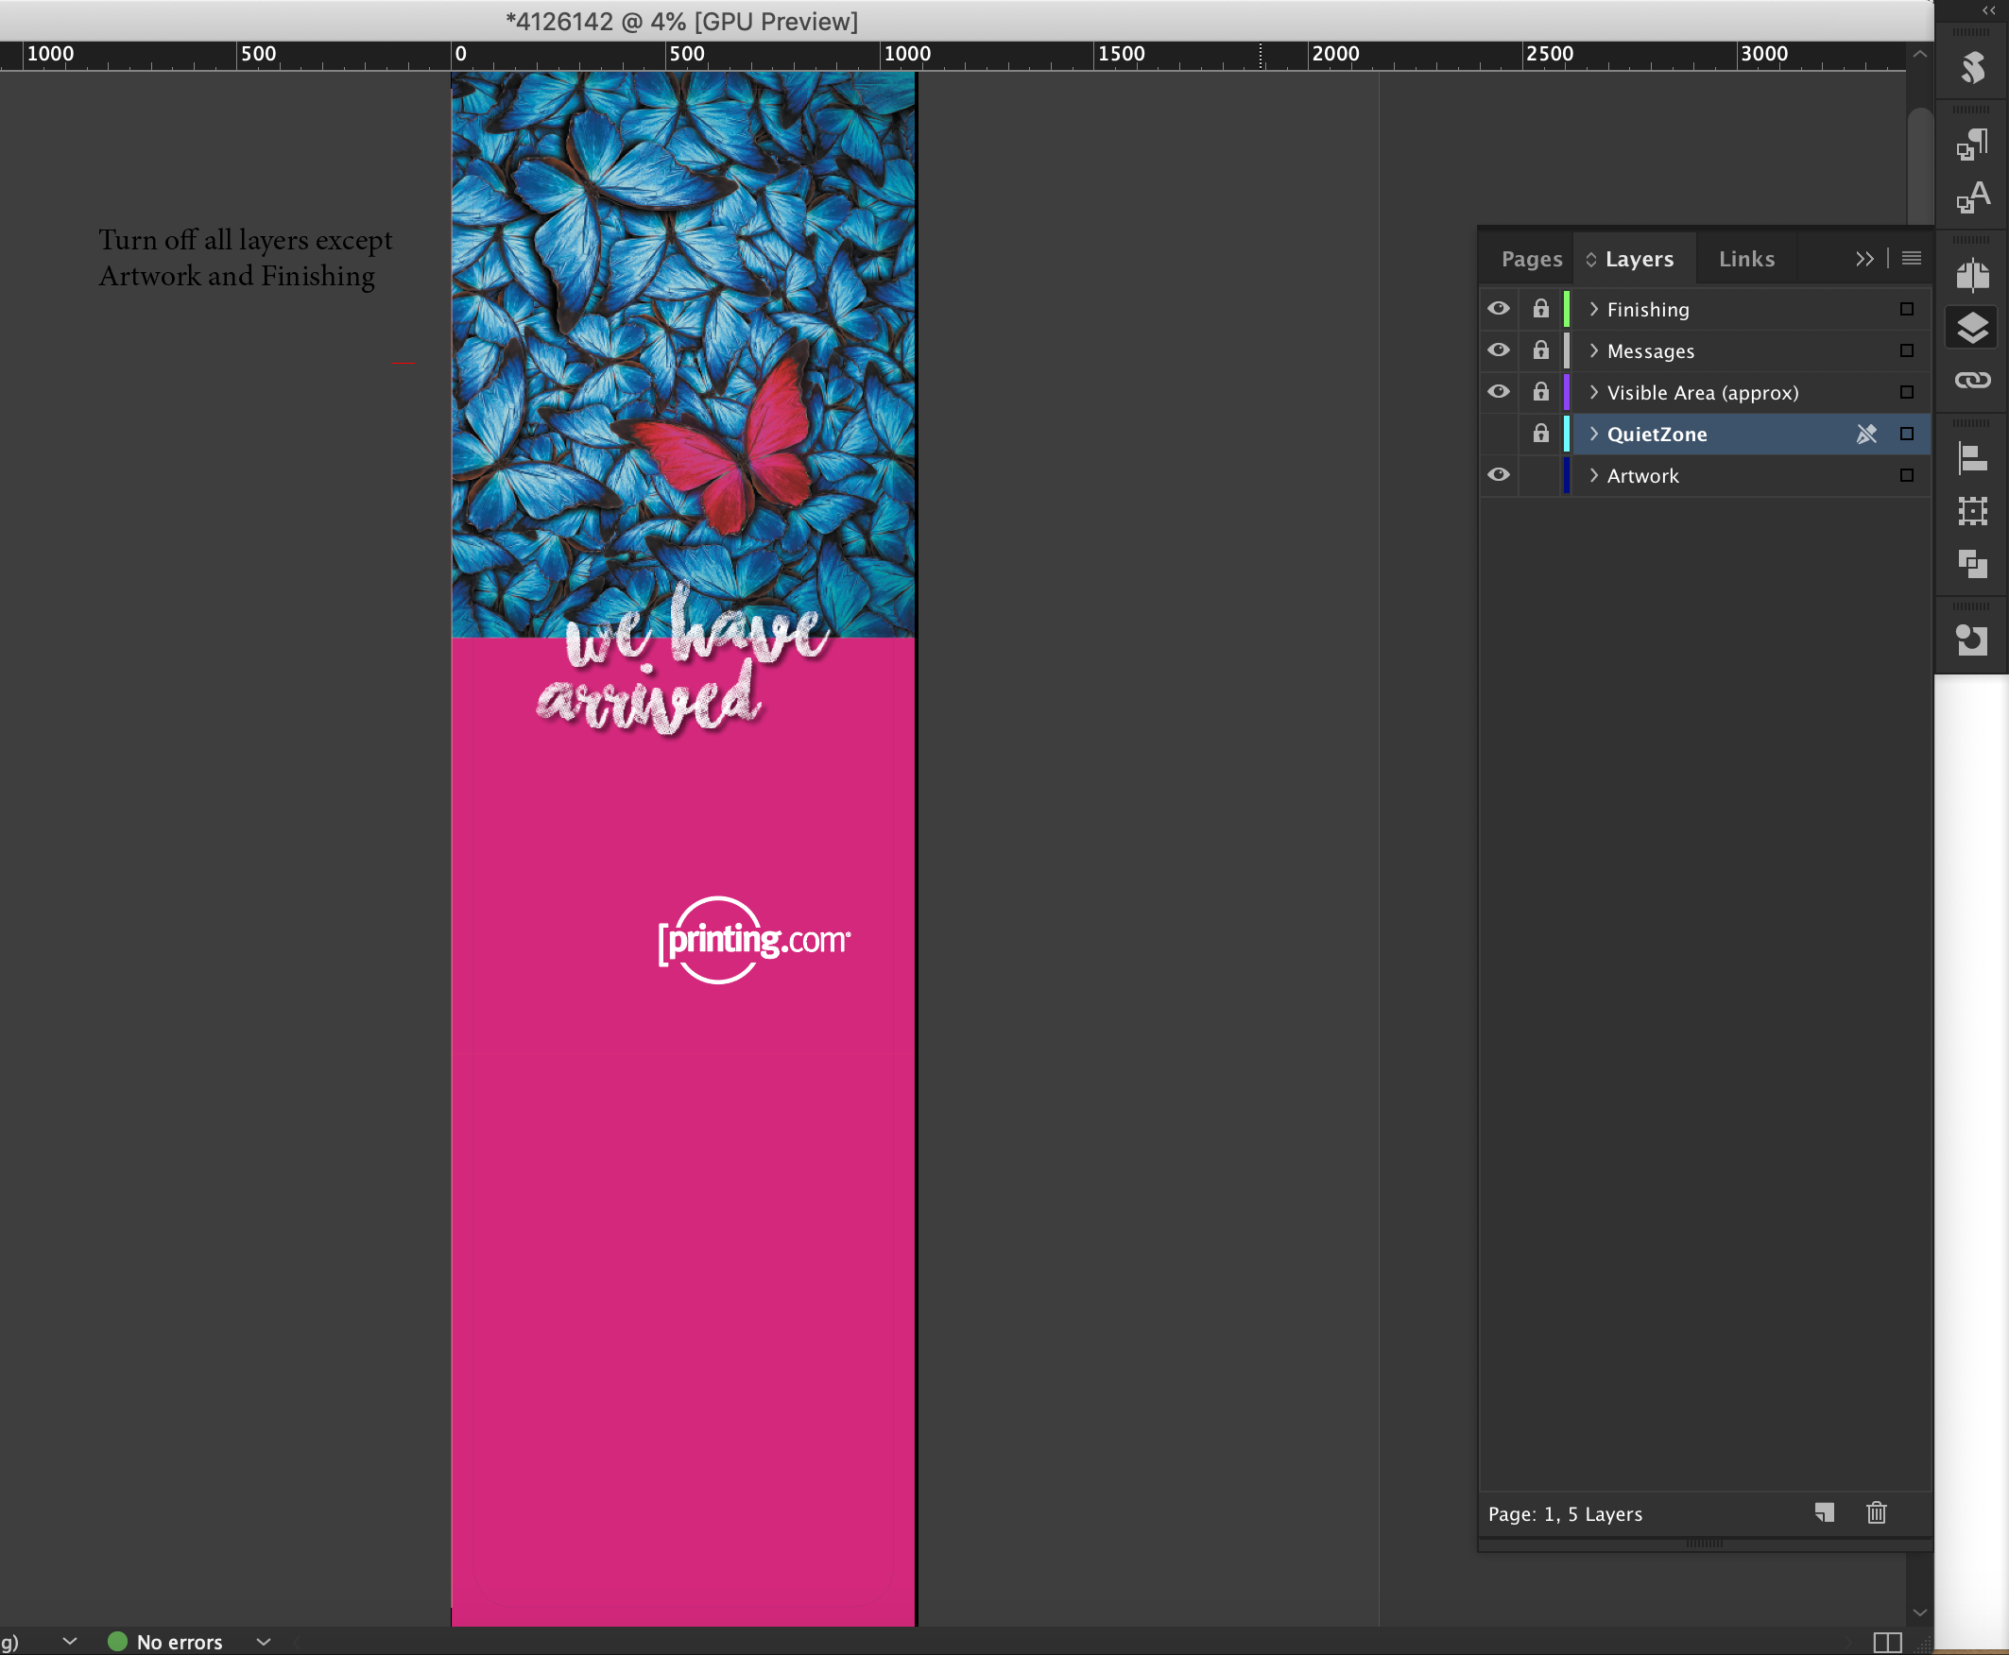Open the Paragraph Styles panel icon
Viewport: 2009px width, 1655px height.
(x=1972, y=145)
